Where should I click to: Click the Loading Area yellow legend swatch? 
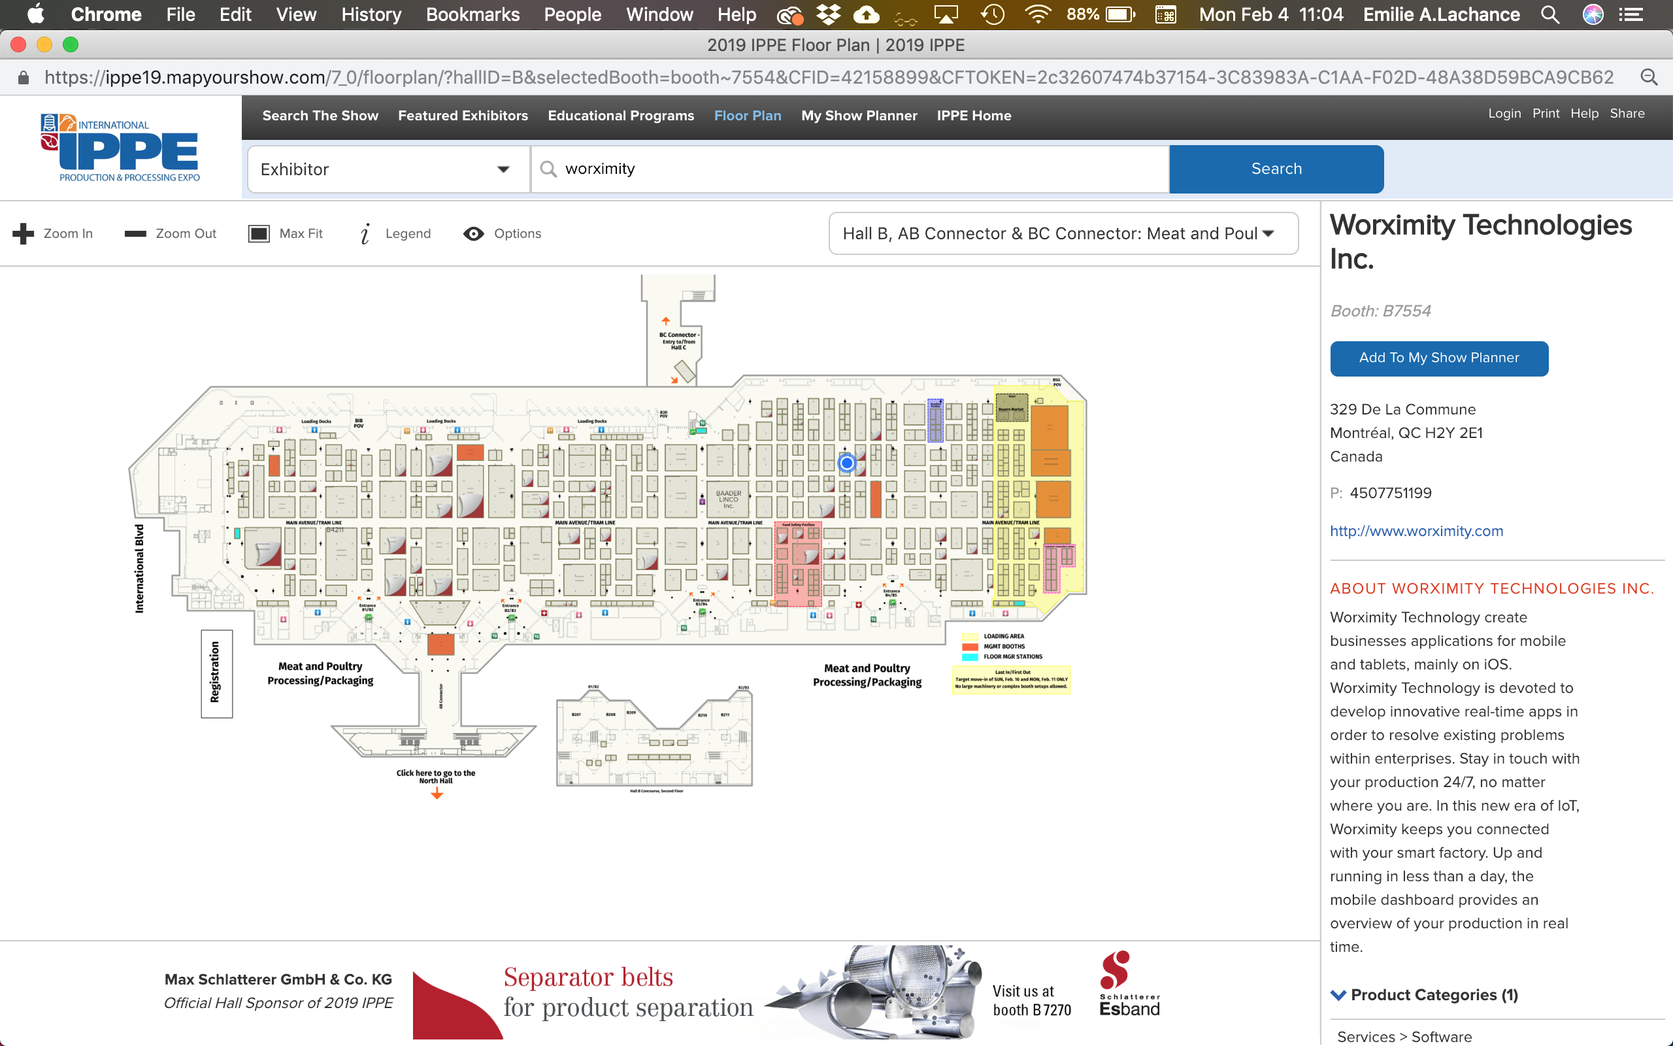click(x=970, y=635)
